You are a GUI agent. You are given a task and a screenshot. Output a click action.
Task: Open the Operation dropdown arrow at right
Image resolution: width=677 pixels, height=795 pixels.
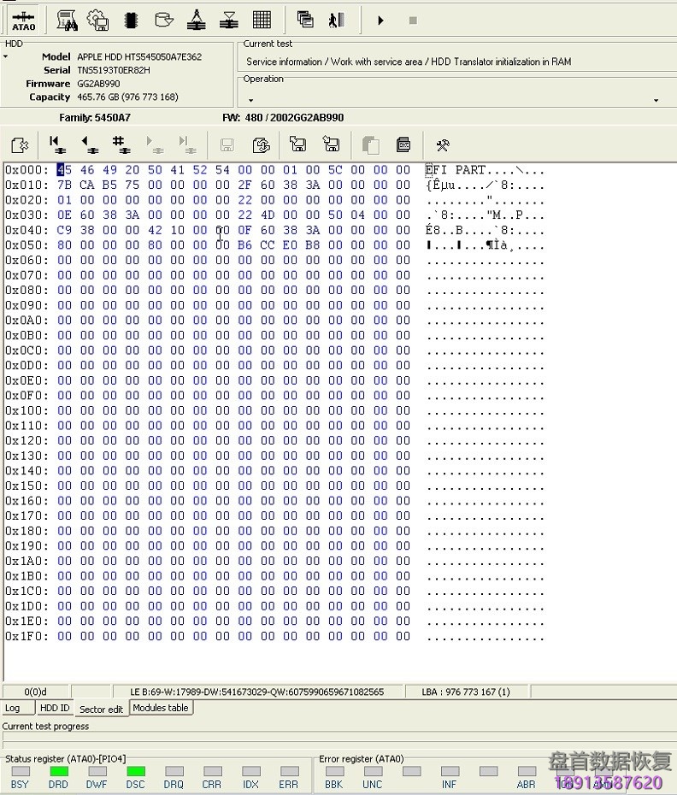coord(656,100)
